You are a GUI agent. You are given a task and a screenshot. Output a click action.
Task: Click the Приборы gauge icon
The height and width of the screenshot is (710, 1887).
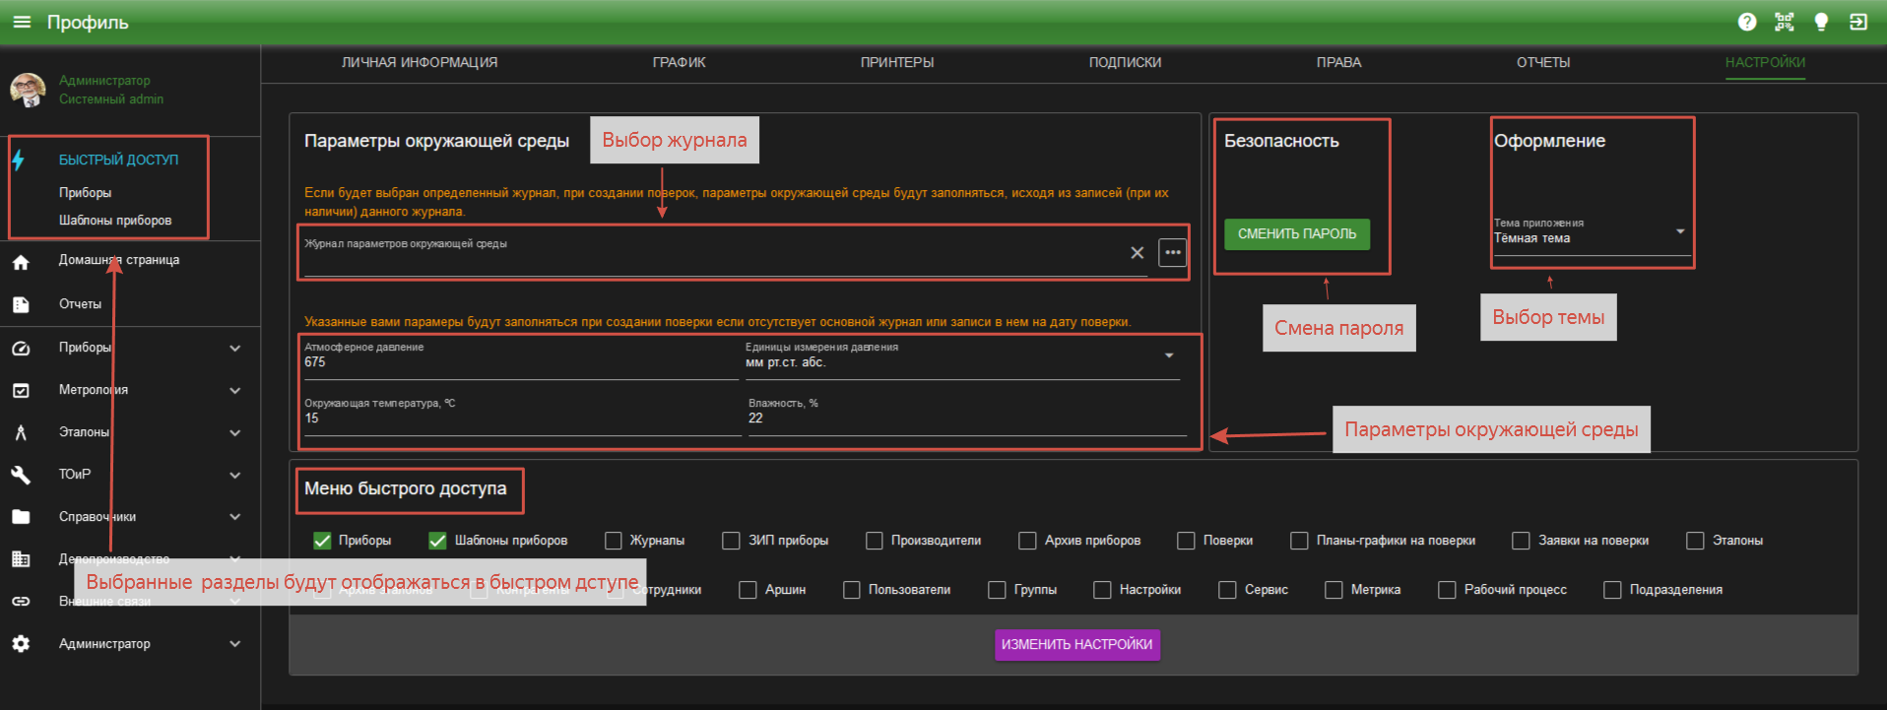[x=21, y=349]
